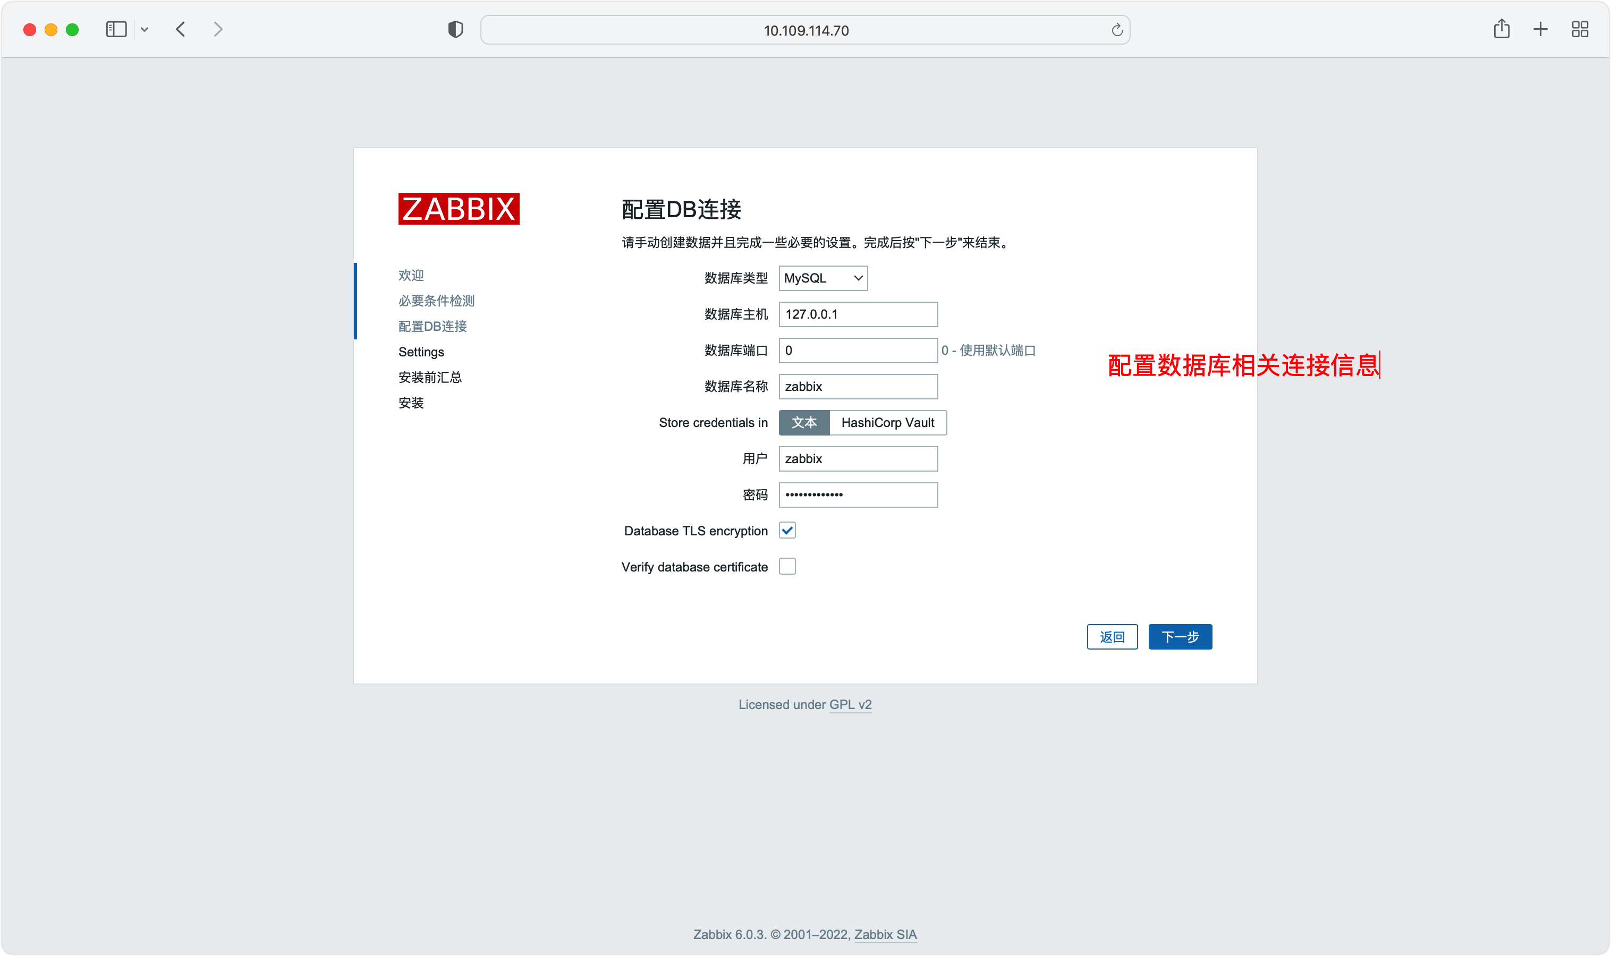
Task: Click the Database TLS encryption label
Action: pos(696,531)
